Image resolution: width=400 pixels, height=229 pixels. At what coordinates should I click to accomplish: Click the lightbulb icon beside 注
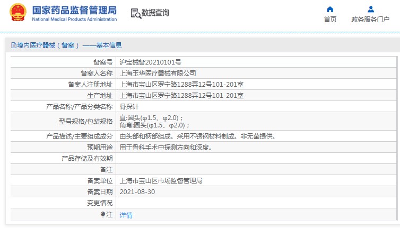102,215
